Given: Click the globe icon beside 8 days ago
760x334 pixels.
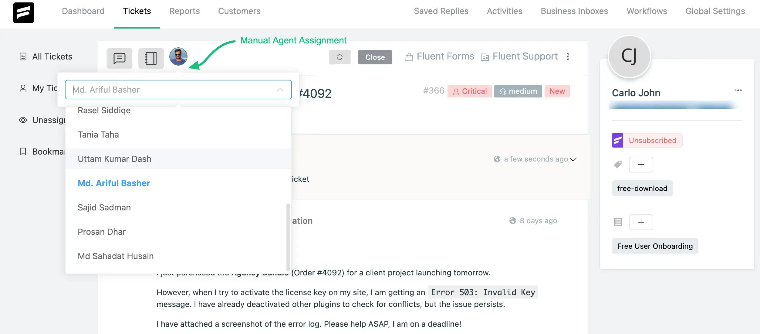Looking at the screenshot, I should [x=512, y=221].
